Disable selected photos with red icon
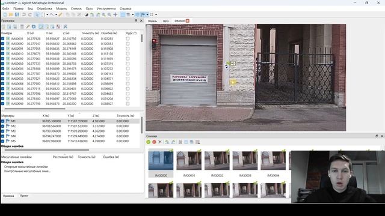 tap(154, 142)
